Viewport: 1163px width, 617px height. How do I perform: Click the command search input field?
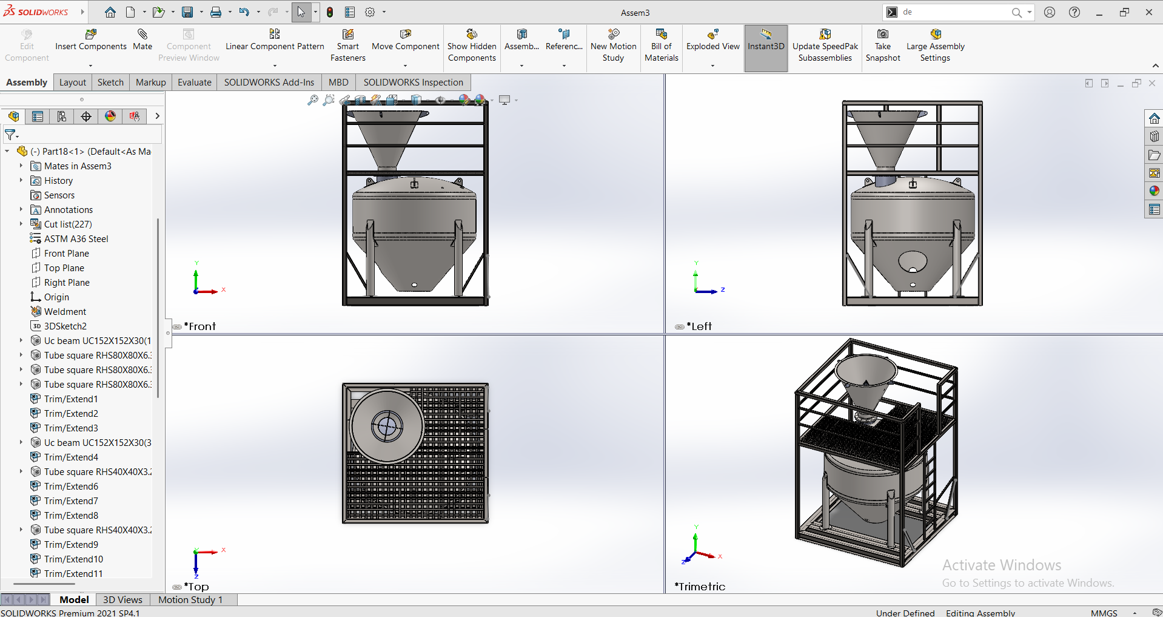click(x=952, y=12)
